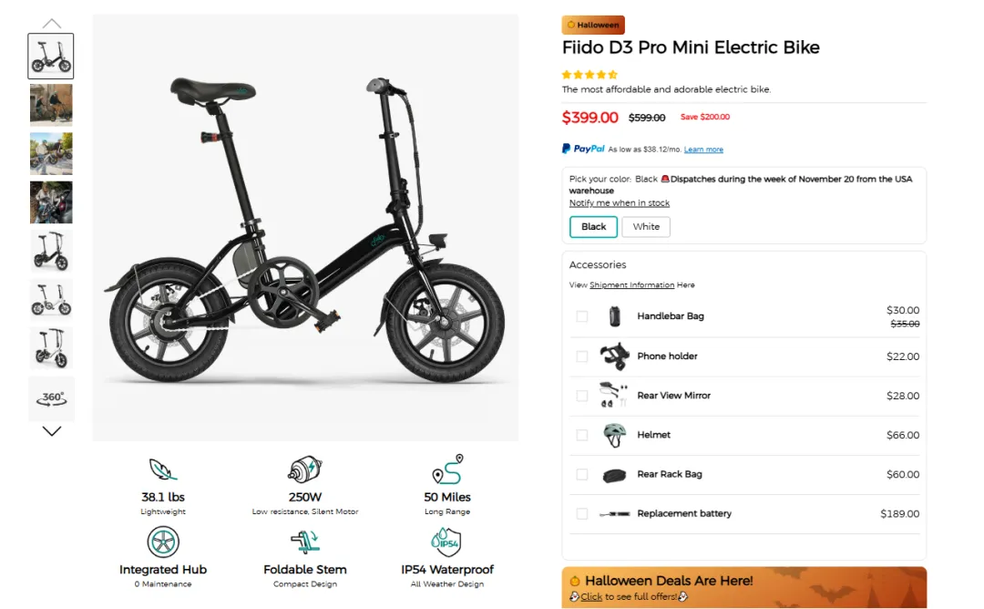This screenshot has width=984, height=609.
Task: Click the 50 Miles long range icon
Action: click(x=447, y=470)
